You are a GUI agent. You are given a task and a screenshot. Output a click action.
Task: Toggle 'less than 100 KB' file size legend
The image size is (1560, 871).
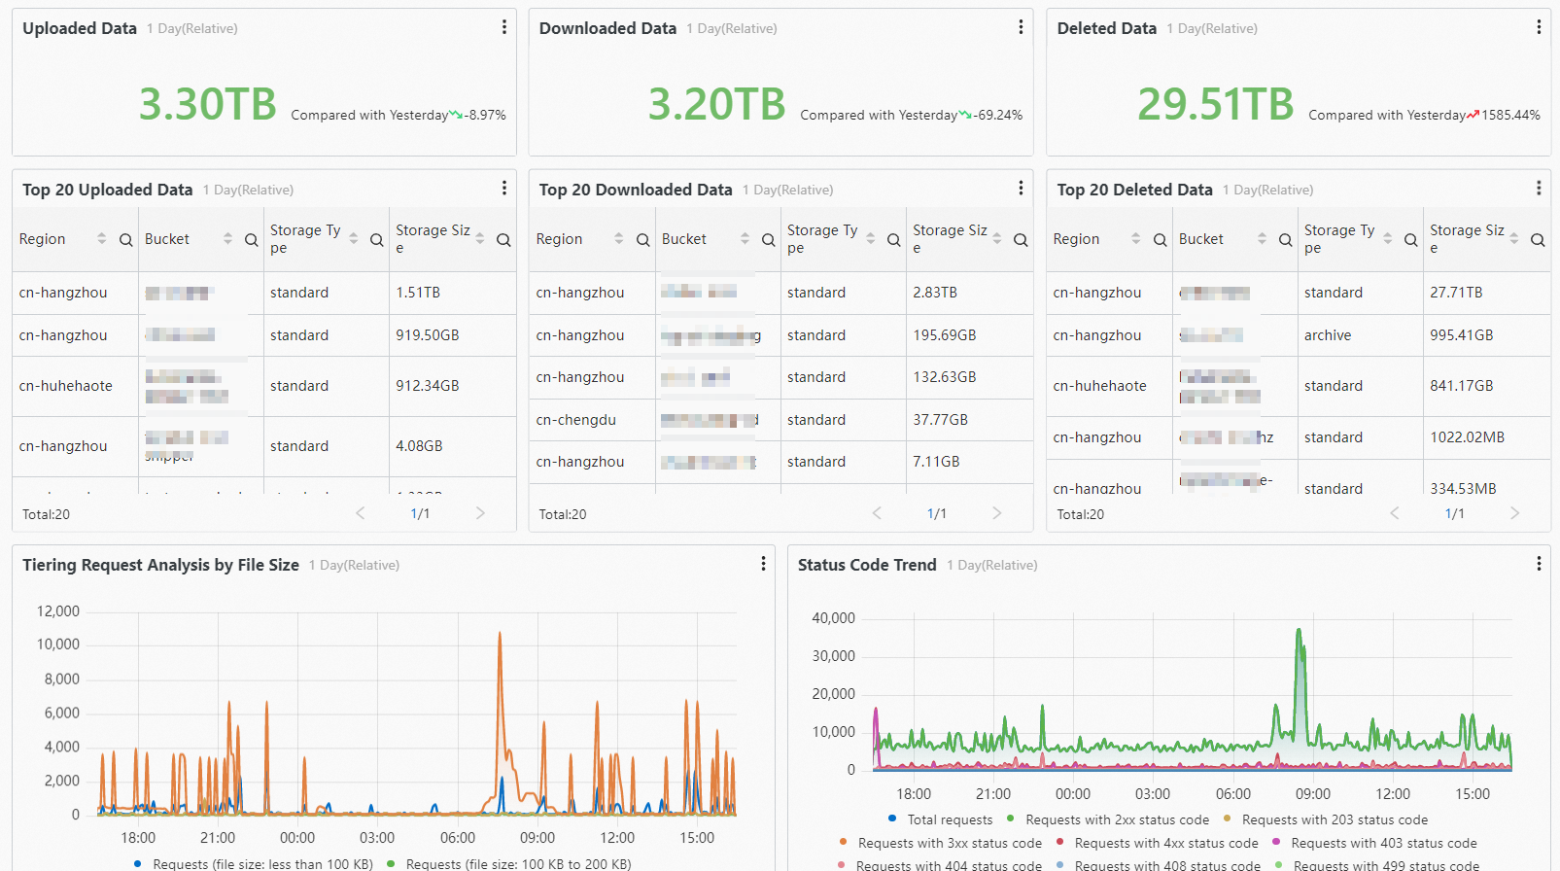253,863
